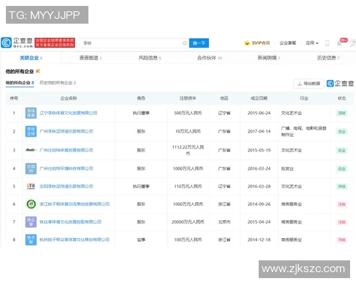Click the Qcc.com logo icon
Viewport: 356px width, 284px height.
point(6,43)
